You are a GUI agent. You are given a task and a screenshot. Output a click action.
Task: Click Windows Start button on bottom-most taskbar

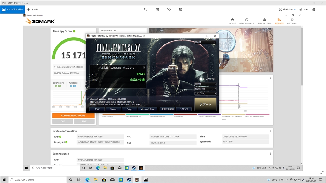[4, 180]
